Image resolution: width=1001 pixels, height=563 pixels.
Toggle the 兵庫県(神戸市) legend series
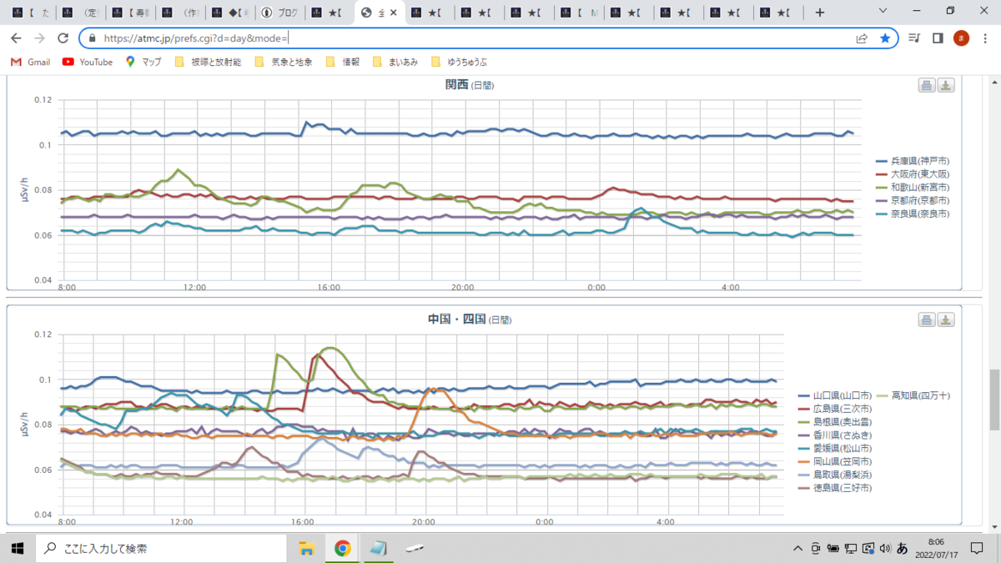pyautogui.click(x=913, y=160)
